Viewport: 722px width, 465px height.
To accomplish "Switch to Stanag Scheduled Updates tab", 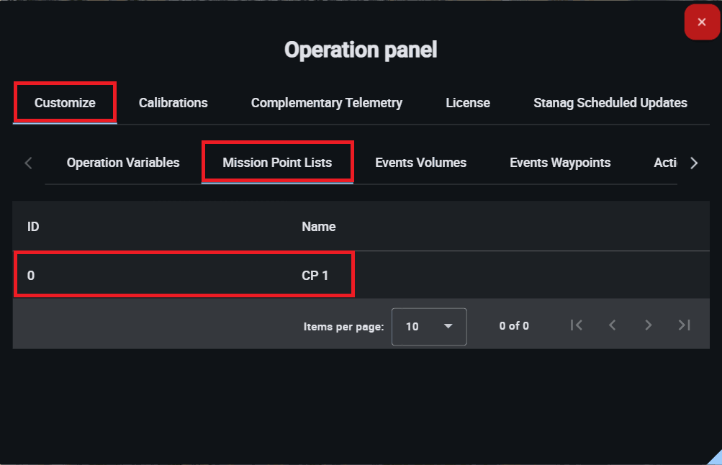I will click(610, 103).
